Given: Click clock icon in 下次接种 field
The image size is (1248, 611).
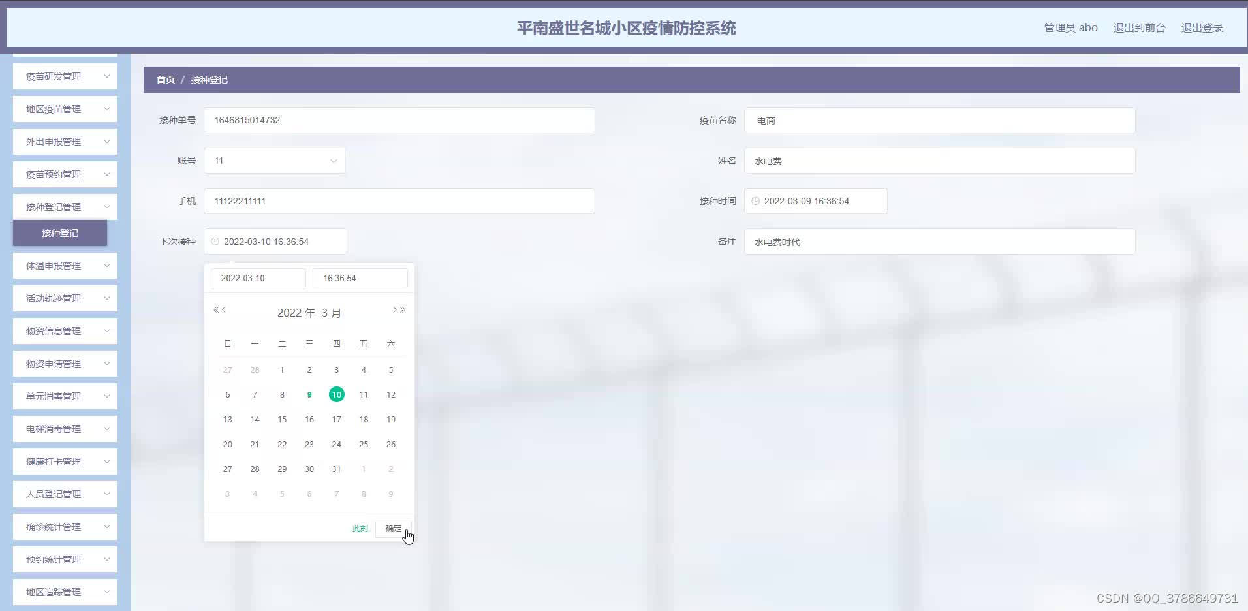Looking at the screenshot, I should [x=215, y=242].
